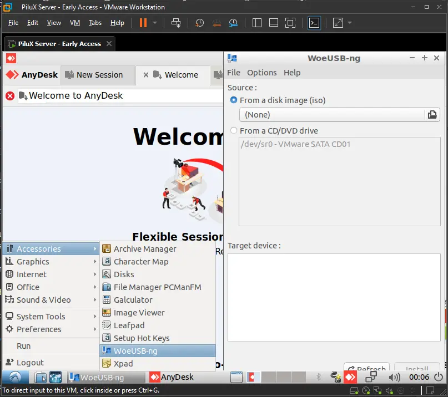The image size is (448, 397).
Task: Launch Galculator
Action: (x=158, y=299)
